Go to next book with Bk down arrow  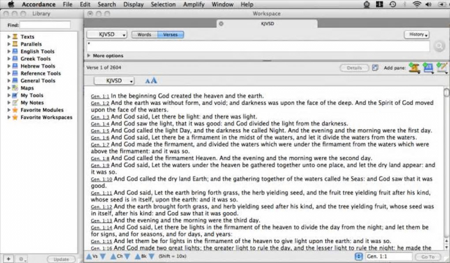pyautogui.click(x=152, y=256)
